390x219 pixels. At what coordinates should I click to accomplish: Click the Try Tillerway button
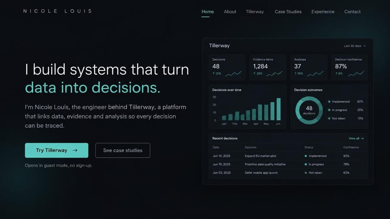click(56, 150)
